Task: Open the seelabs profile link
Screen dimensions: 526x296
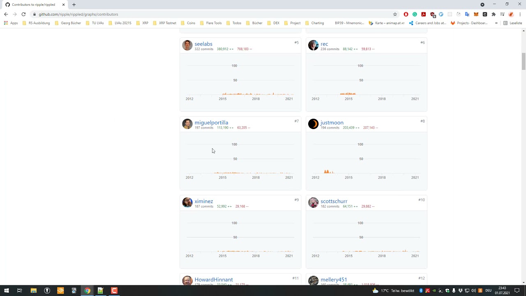Action: click(x=203, y=44)
